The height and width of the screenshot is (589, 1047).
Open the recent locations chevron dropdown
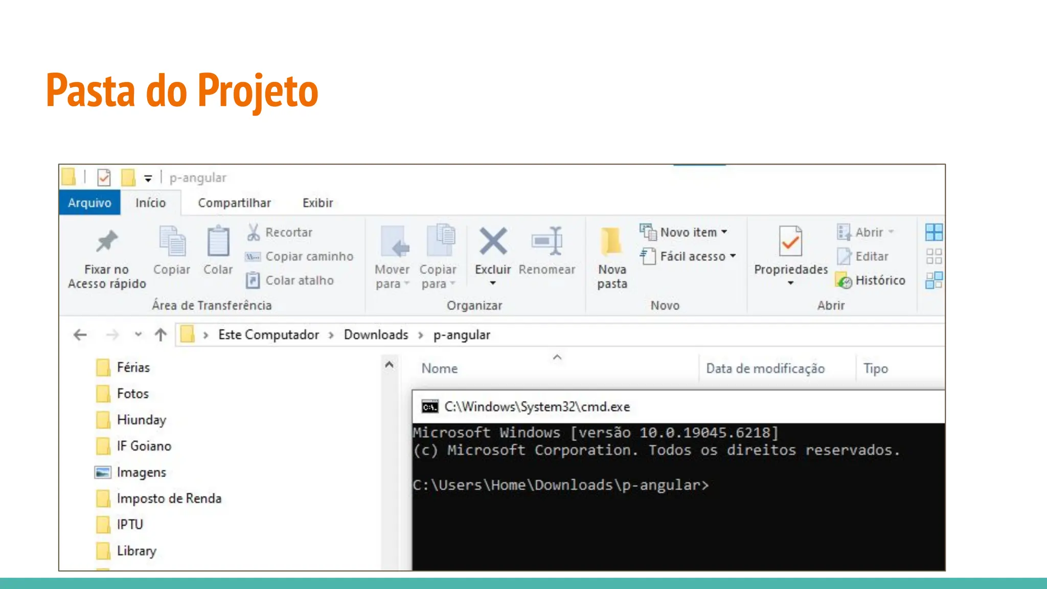point(138,335)
